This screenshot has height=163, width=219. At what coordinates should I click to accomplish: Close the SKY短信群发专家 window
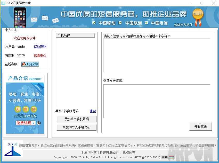coord(214,3)
